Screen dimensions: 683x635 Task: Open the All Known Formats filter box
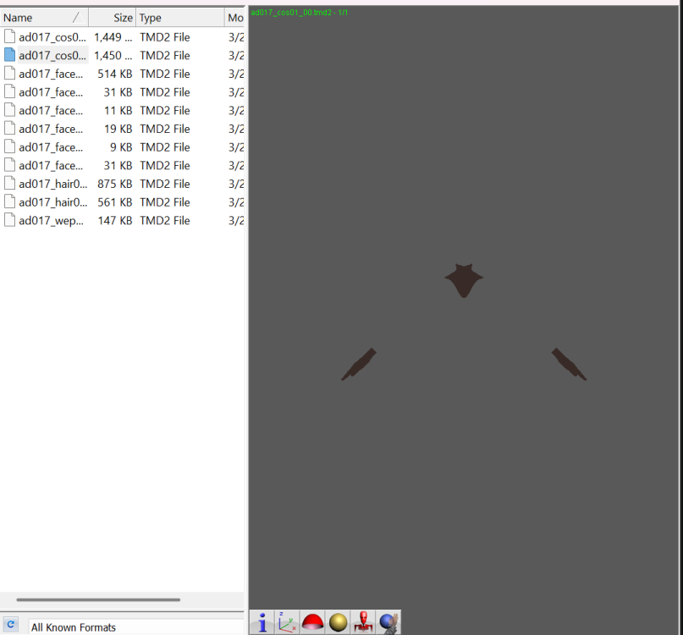[135, 627]
